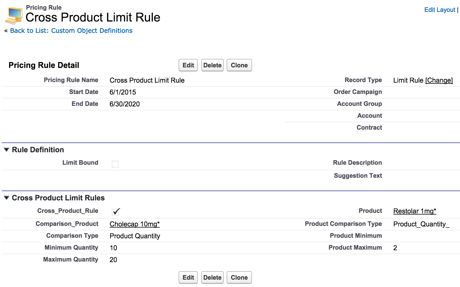
Task: Toggle the Cross_Product_Rule checkbox
Action: tap(116, 212)
